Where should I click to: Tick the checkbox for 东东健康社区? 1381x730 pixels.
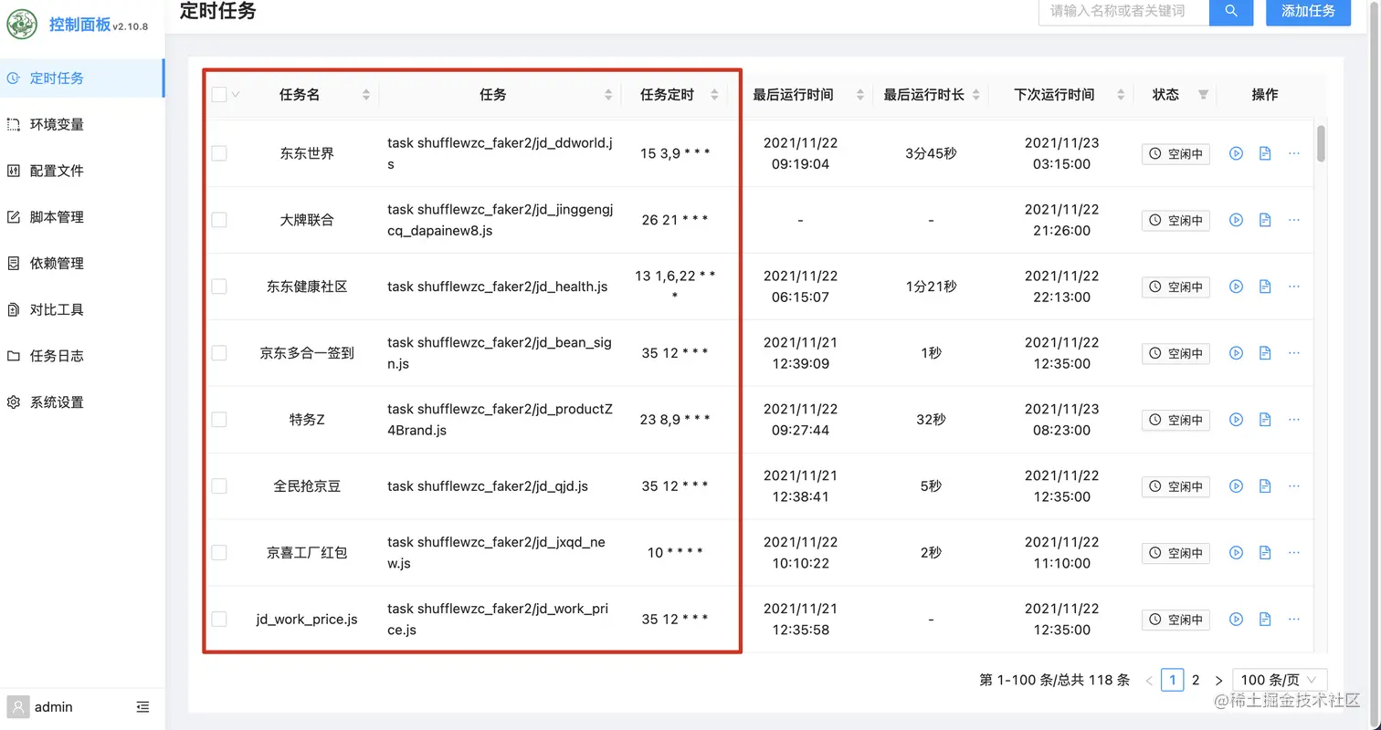[219, 287]
